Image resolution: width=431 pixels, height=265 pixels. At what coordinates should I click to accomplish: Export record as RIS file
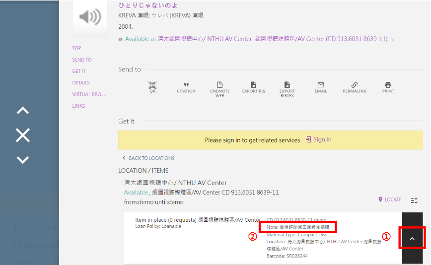coord(253,88)
